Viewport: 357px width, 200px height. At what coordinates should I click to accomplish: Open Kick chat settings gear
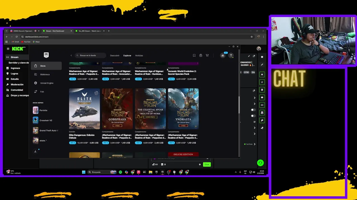pyautogui.click(x=200, y=164)
